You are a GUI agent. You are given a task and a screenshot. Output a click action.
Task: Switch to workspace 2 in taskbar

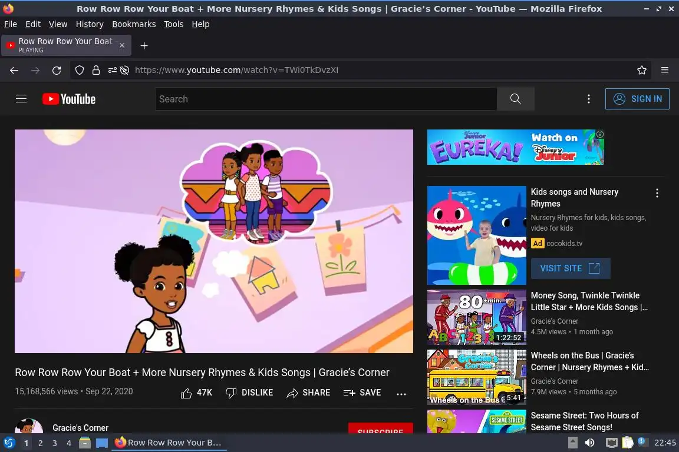point(40,443)
